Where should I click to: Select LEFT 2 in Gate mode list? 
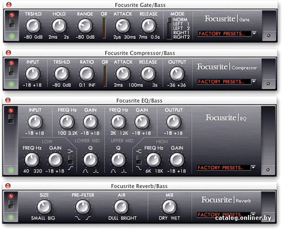(181, 28)
